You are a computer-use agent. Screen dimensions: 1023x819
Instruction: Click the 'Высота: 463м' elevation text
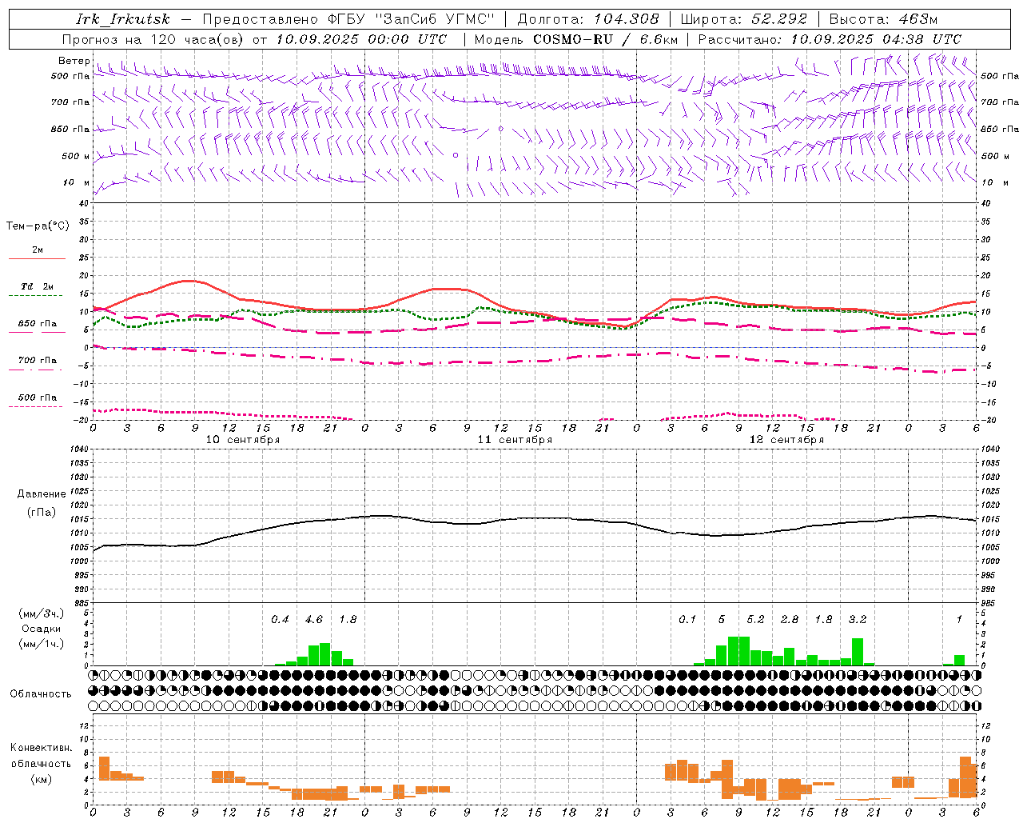click(x=883, y=19)
